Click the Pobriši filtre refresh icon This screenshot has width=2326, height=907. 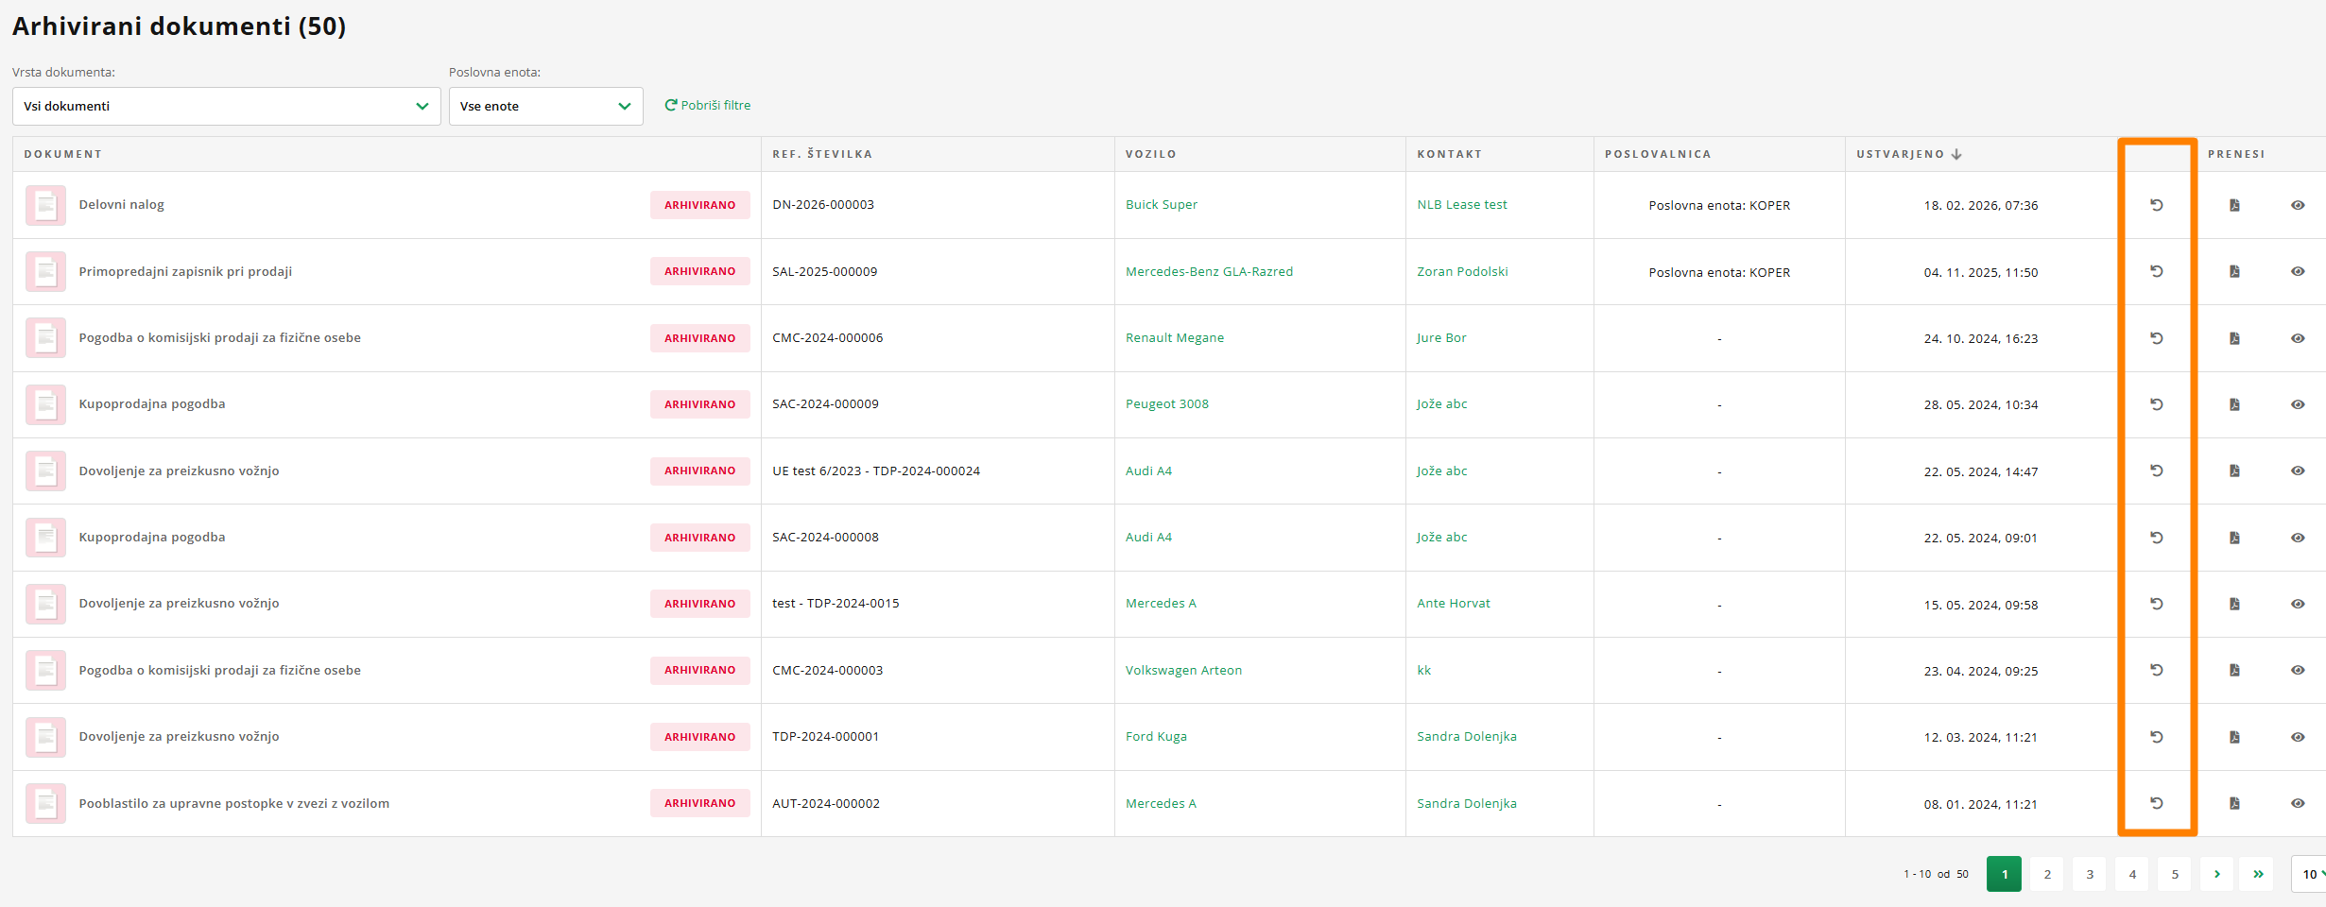click(671, 105)
